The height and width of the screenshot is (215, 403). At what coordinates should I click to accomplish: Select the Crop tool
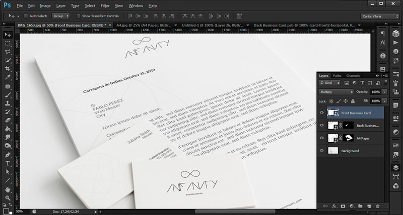tap(8, 69)
